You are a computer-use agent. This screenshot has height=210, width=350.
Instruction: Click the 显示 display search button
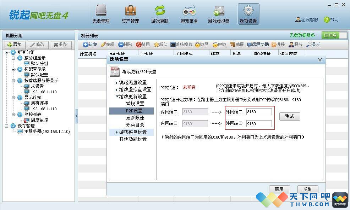313,45
